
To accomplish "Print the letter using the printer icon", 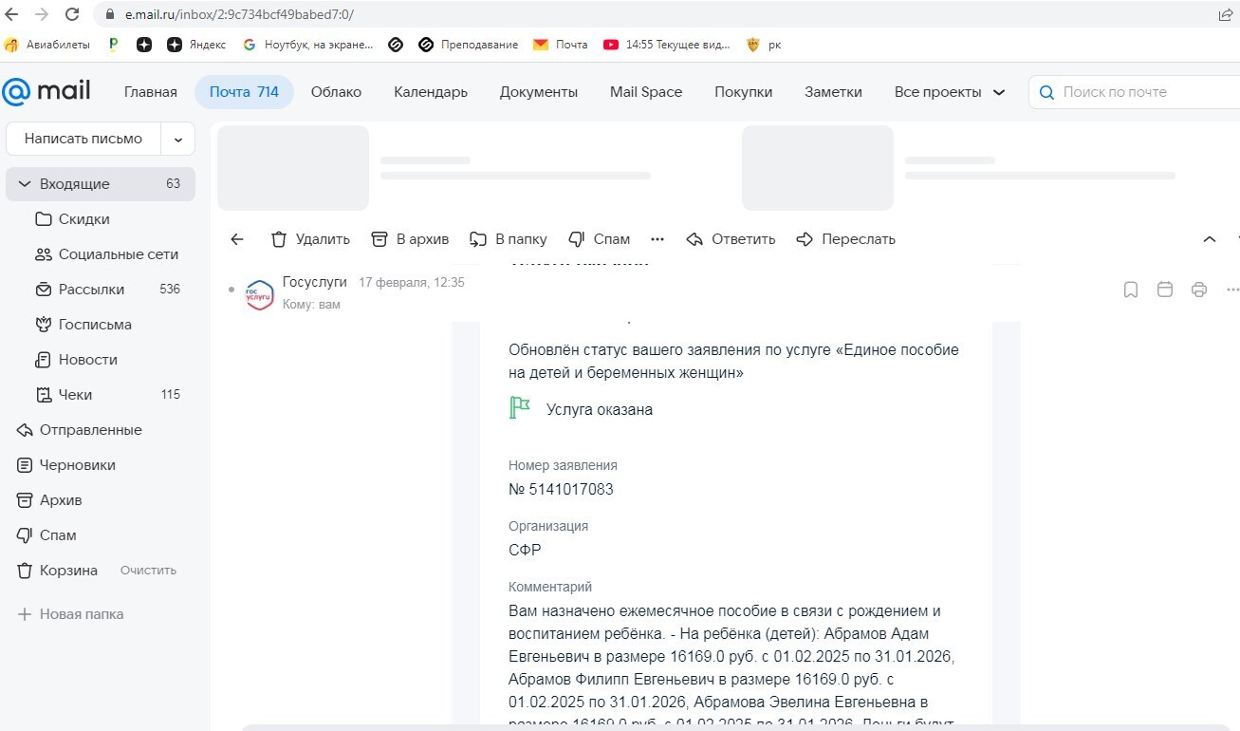I will [1199, 289].
